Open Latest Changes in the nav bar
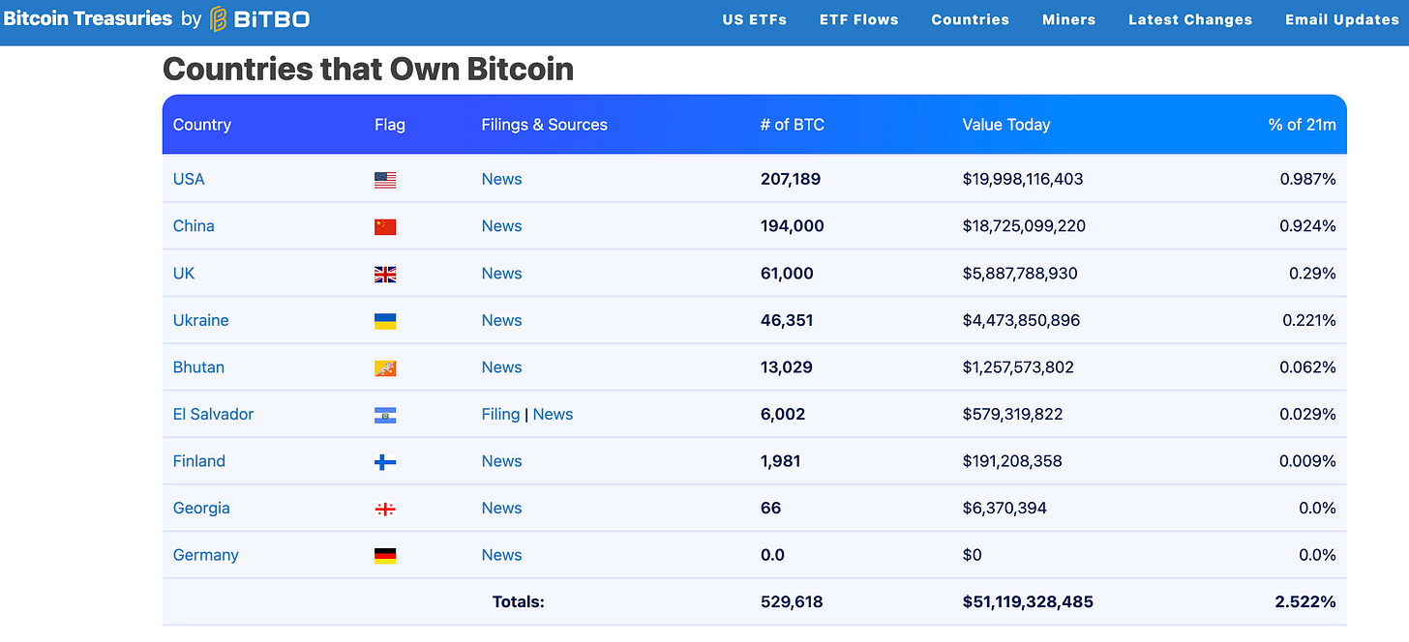This screenshot has height=642, width=1409. pos(1190,19)
